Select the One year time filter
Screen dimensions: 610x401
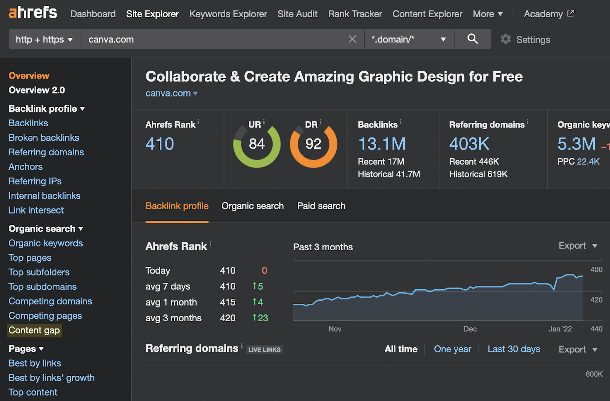point(452,349)
